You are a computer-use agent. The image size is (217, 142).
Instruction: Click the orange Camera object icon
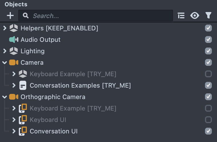14,62
